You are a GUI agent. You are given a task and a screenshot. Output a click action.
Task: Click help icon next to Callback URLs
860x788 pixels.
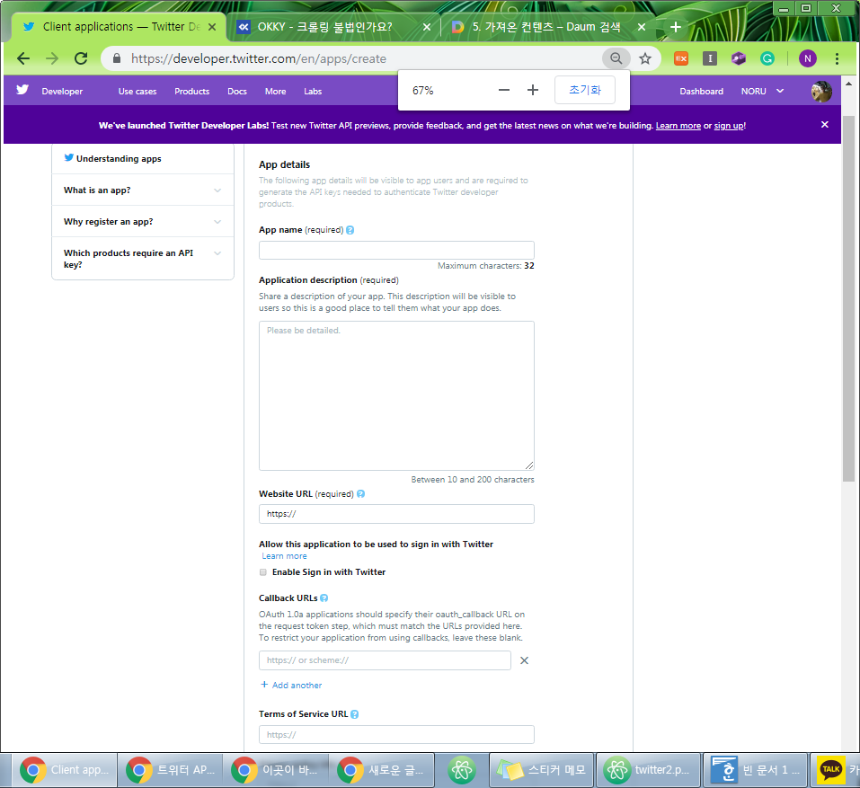pyautogui.click(x=324, y=598)
